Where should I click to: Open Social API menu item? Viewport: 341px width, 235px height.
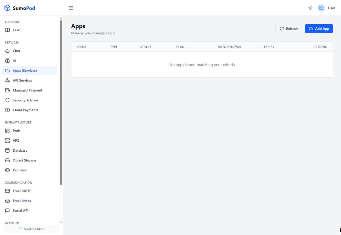[x=30, y=211]
